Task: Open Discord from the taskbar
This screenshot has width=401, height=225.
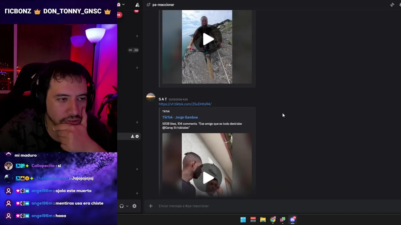Action: coord(293,220)
